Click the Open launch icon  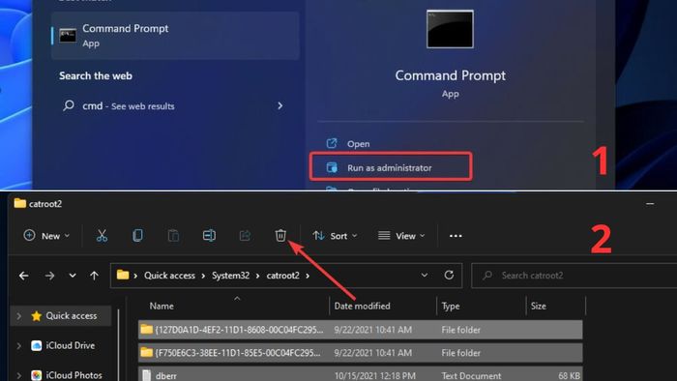[332, 143]
